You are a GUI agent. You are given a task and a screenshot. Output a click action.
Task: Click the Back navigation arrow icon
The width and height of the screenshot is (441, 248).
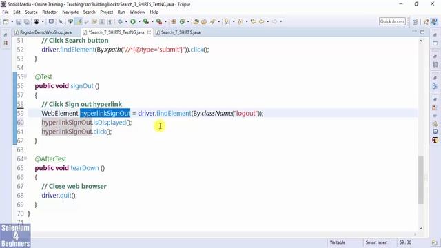coord(262,21)
